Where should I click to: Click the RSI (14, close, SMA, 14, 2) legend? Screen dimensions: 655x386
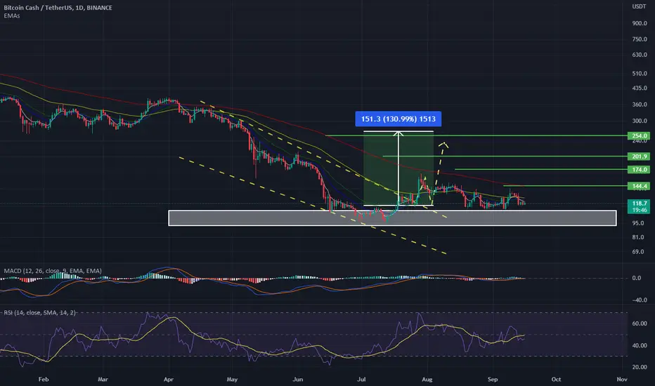39,312
